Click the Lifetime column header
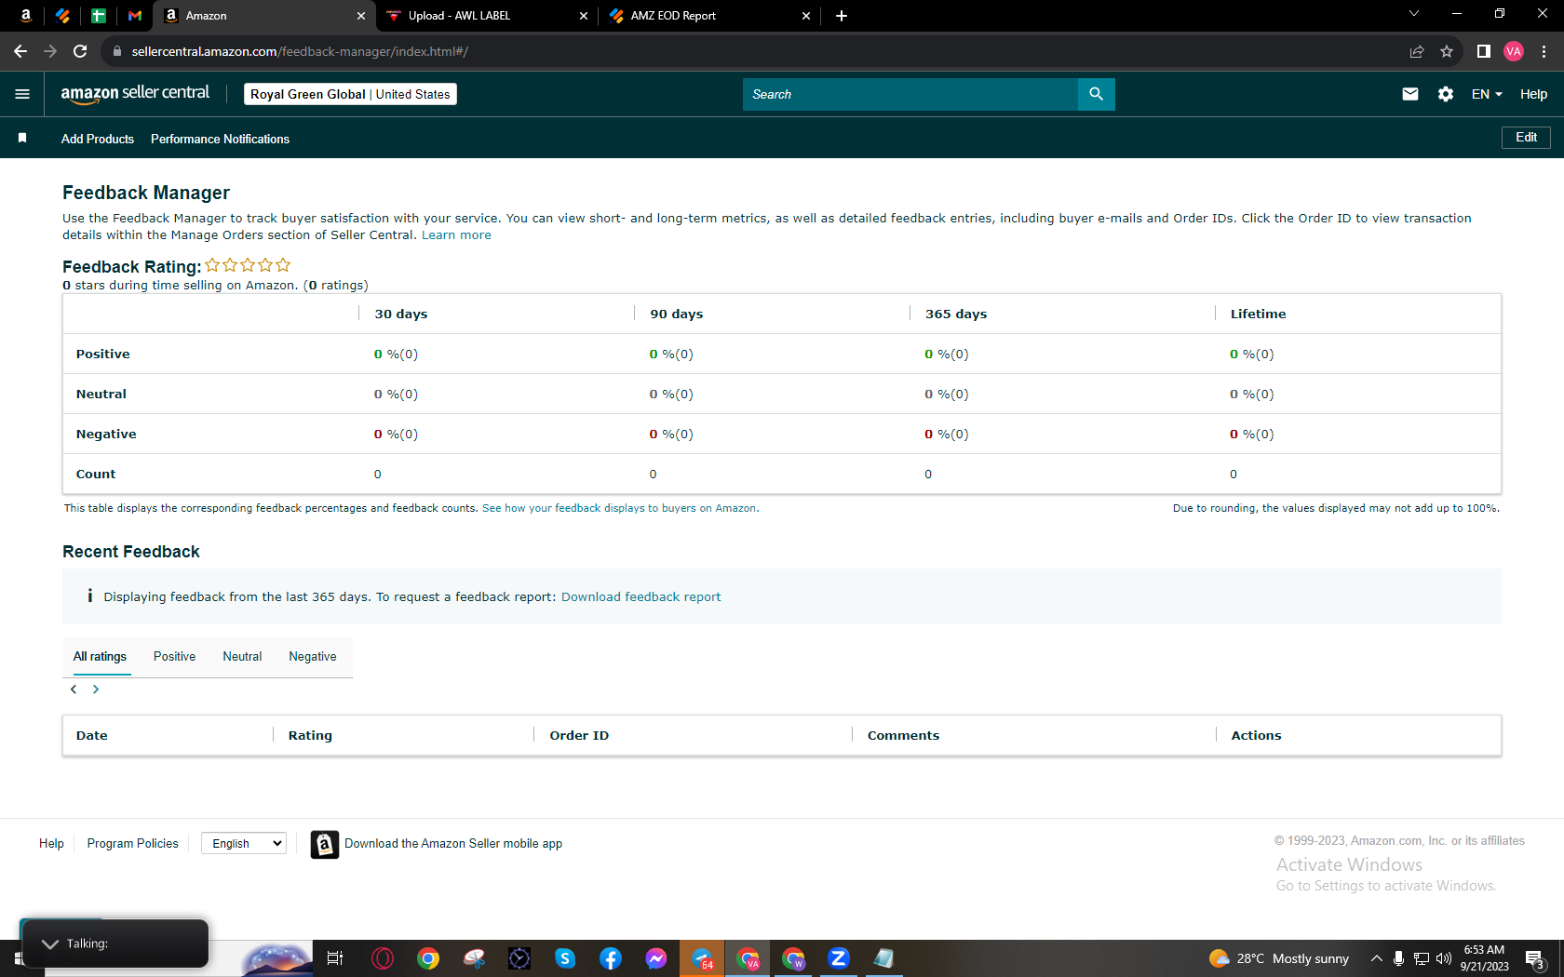Viewport: 1564px width, 977px height. pyautogui.click(x=1258, y=315)
